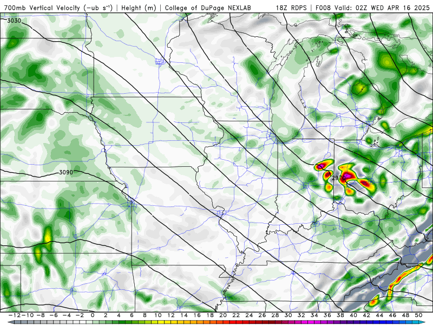This screenshot has width=433, height=325.
Task: Click the 10 value on the color scale
Action: coord(158,315)
